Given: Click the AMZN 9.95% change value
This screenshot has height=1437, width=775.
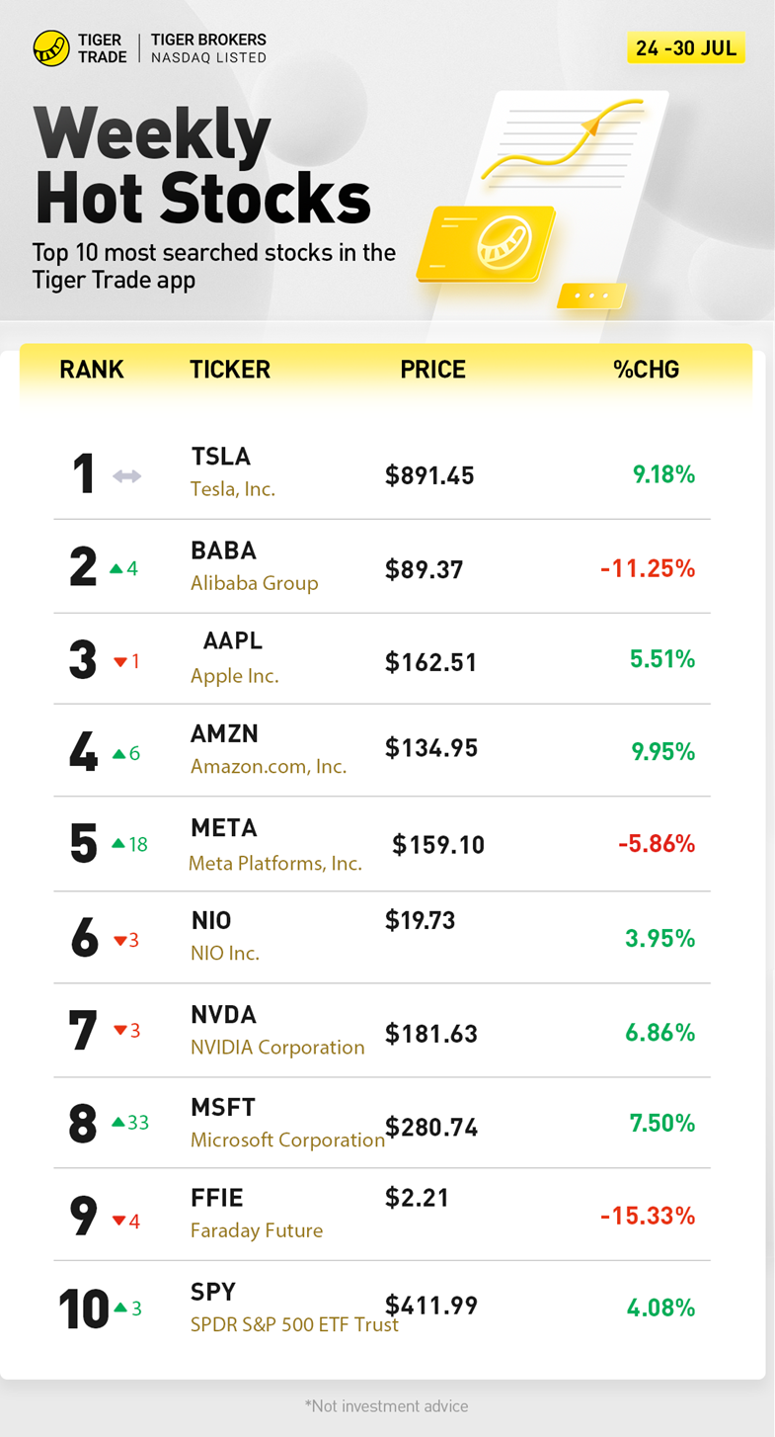Looking at the screenshot, I should pos(663,752).
